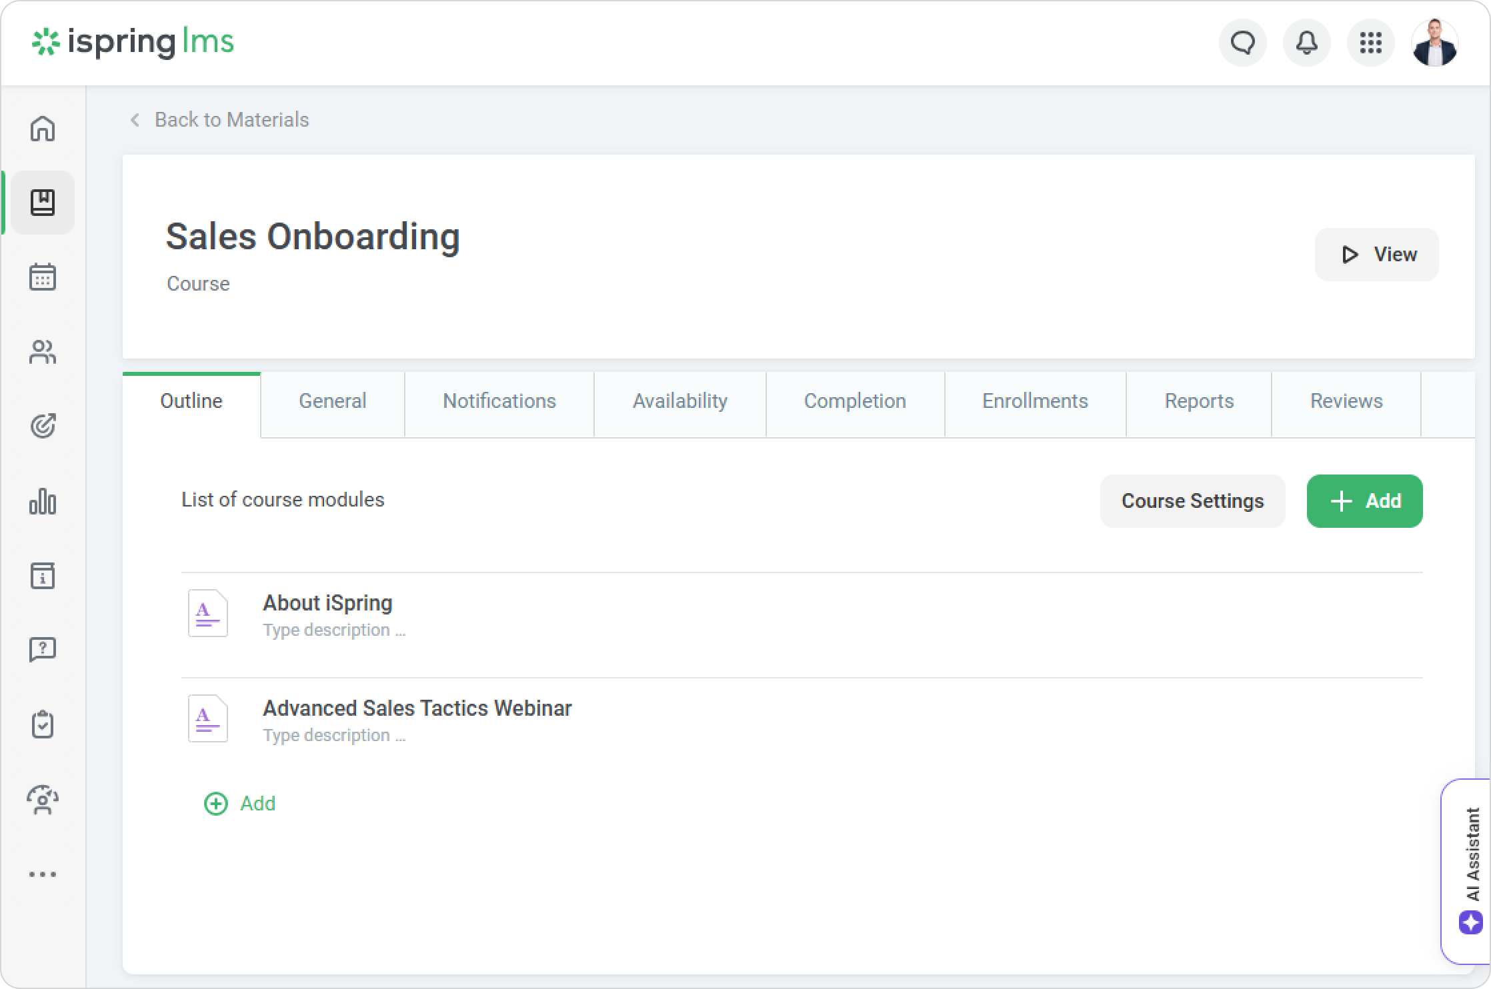Image resolution: width=1491 pixels, height=989 pixels.
Task: Switch to the Notifications tab
Action: [499, 401]
